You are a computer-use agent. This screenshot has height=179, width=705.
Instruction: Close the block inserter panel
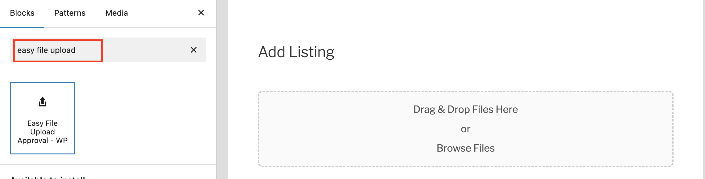(201, 13)
